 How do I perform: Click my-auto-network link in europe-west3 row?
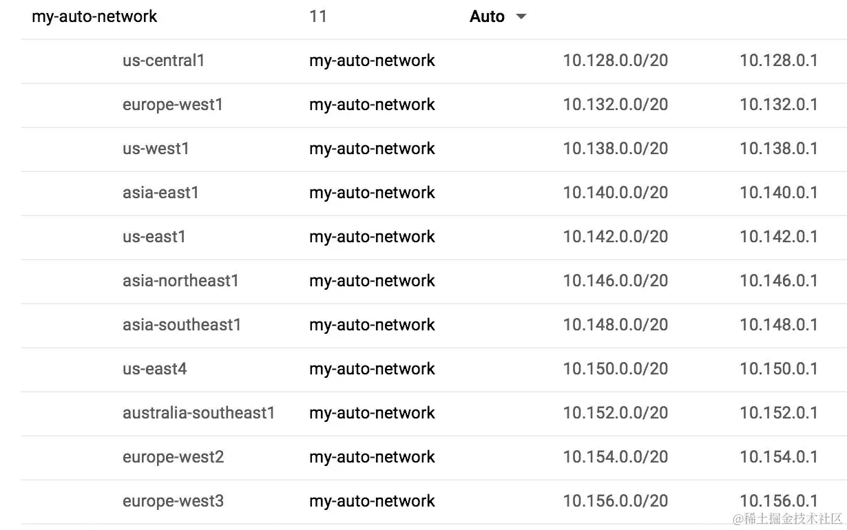[372, 501]
